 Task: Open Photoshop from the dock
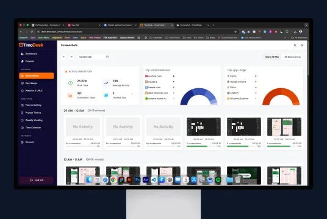(x=137, y=179)
